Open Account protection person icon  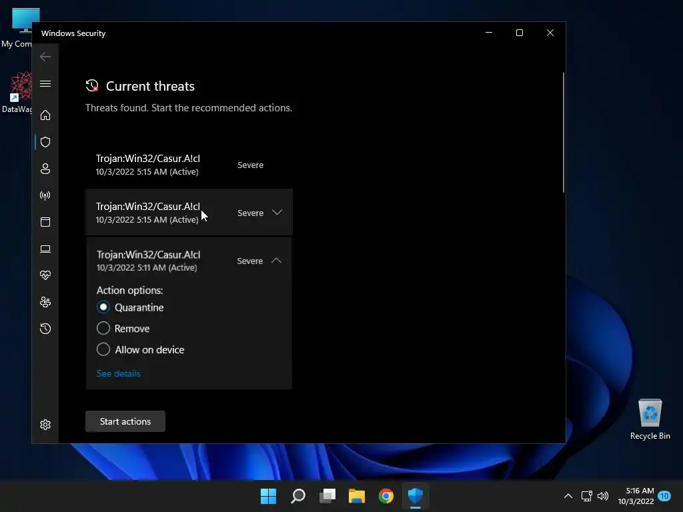45,169
